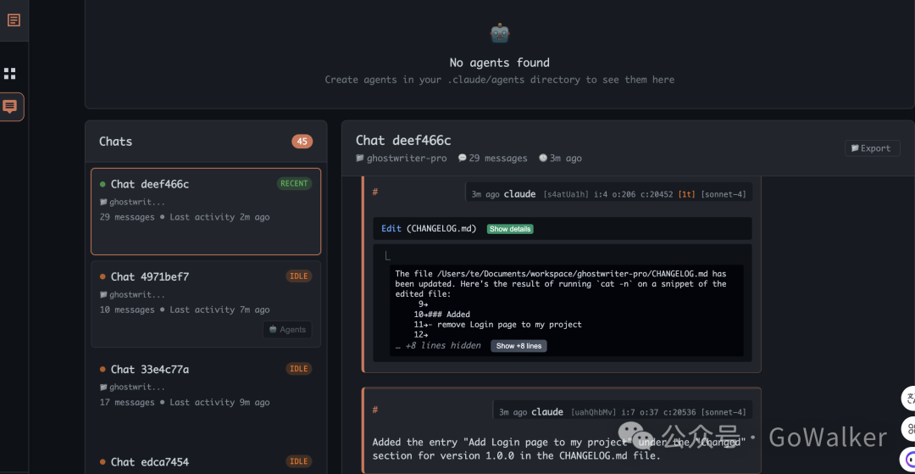The width and height of the screenshot is (915, 474).
Task: Open the document icon in left sidebar
Action: pyautogui.click(x=14, y=20)
